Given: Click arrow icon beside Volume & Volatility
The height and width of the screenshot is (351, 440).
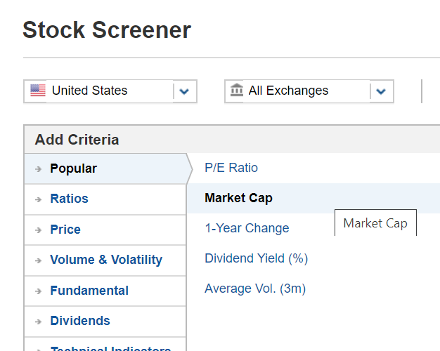Looking at the screenshot, I should [38, 260].
